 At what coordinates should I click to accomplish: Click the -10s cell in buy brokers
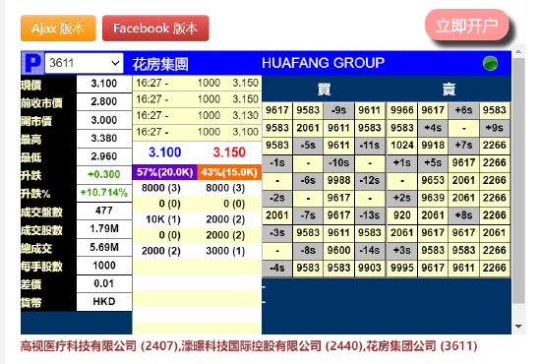coord(338,163)
